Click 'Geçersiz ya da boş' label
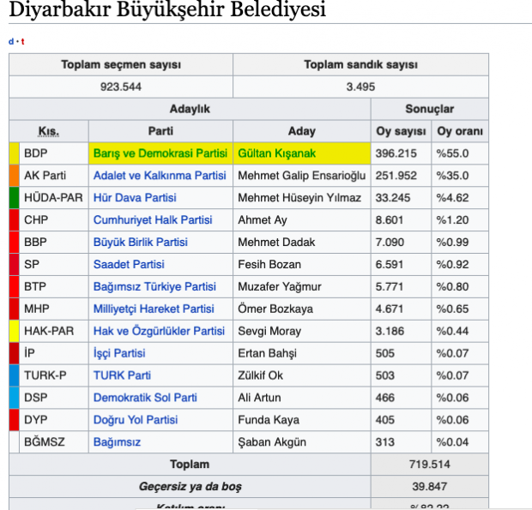 (x=190, y=486)
